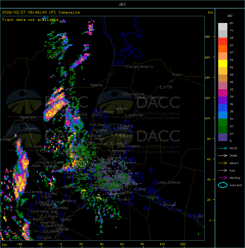Image resolution: width=245 pixels, height=248 pixels.
Task: Click the '50YD' legend label
Action: [233, 148]
